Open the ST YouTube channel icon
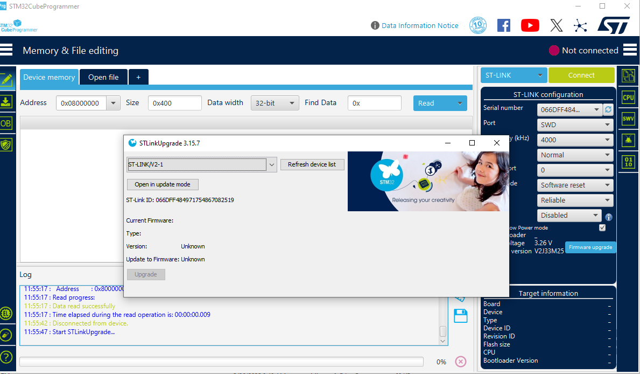This screenshot has height=374, width=640. click(x=530, y=25)
